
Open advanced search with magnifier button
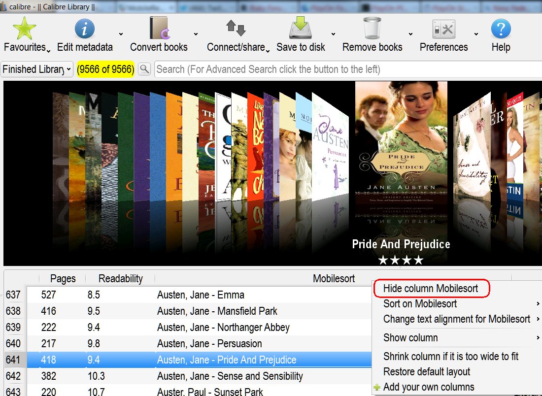click(x=144, y=69)
